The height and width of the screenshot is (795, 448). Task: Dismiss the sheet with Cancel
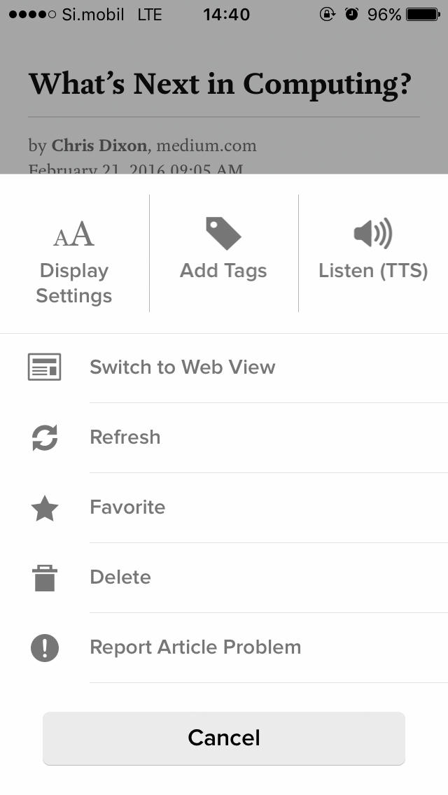click(x=224, y=738)
